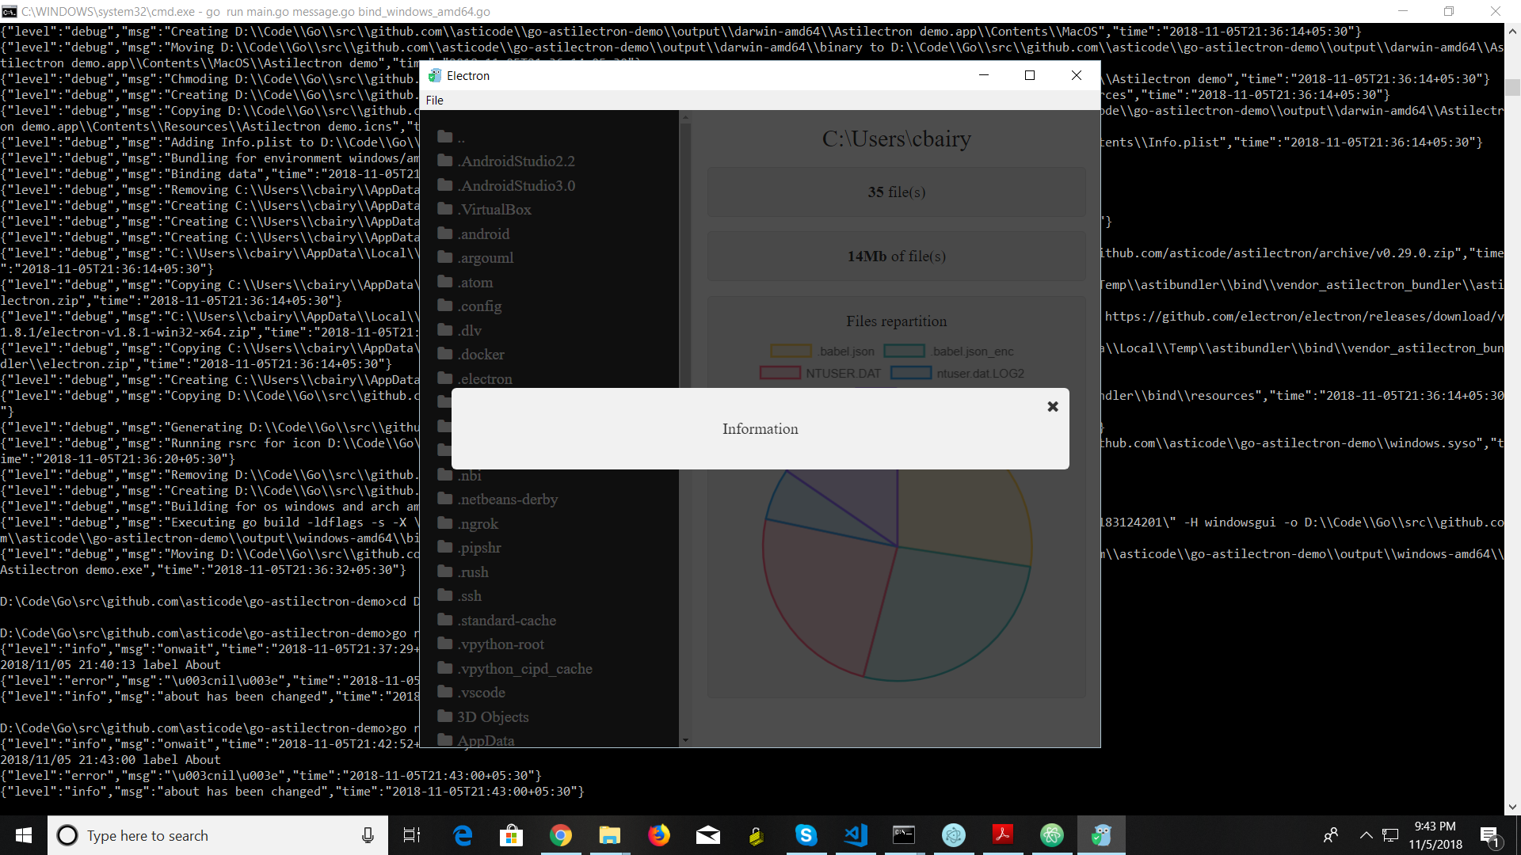Expand hidden icons in the system tray
Viewport: 1521px width, 855px height.
[x=1366, y=835]
